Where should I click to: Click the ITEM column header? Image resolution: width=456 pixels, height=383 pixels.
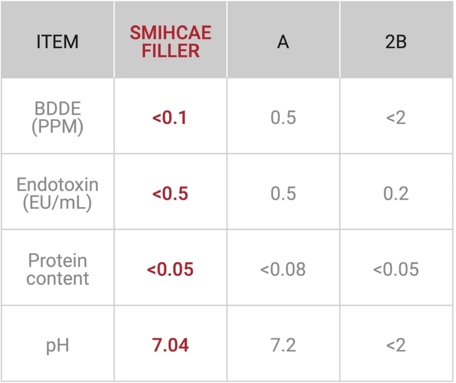click(57, 42)
